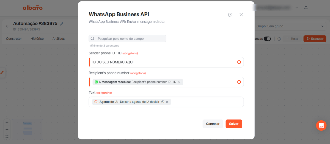Click the Cancelar button
The image size is (330, 144).
[x=213, y=124]
